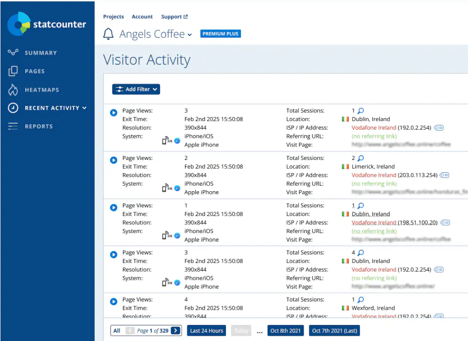The width and height of the screenshot is (468, 341).
Task: Play the Wexford visitor session recording
Action: pyautogui.click(x=113, y=301)
